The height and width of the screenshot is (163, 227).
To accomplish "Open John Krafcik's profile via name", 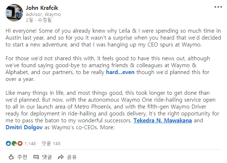I will [42, 8].
